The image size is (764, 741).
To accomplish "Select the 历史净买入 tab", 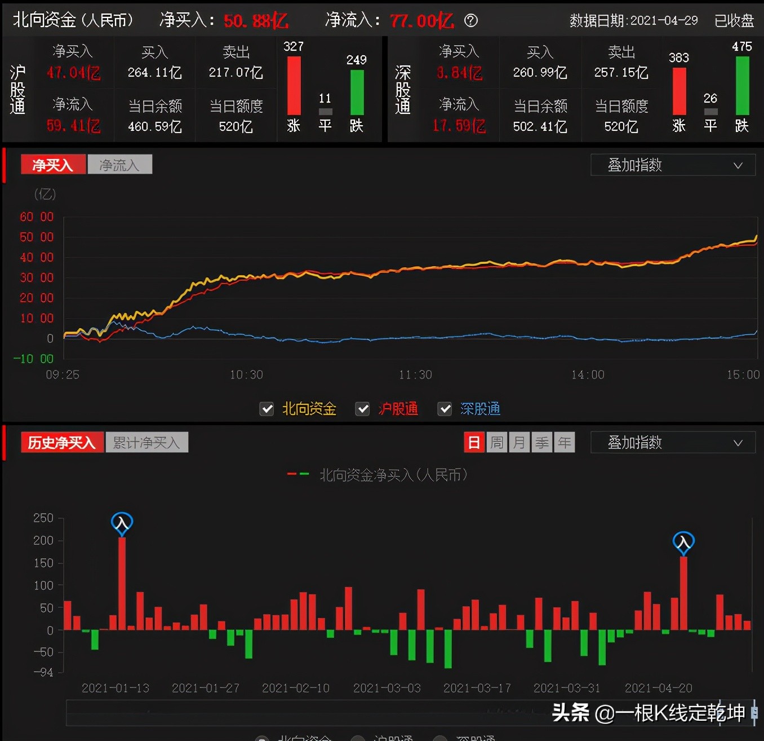I will tap(62, 443).
